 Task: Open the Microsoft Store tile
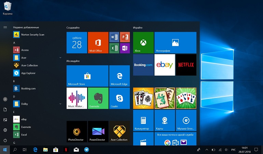[x=87, y=76]
